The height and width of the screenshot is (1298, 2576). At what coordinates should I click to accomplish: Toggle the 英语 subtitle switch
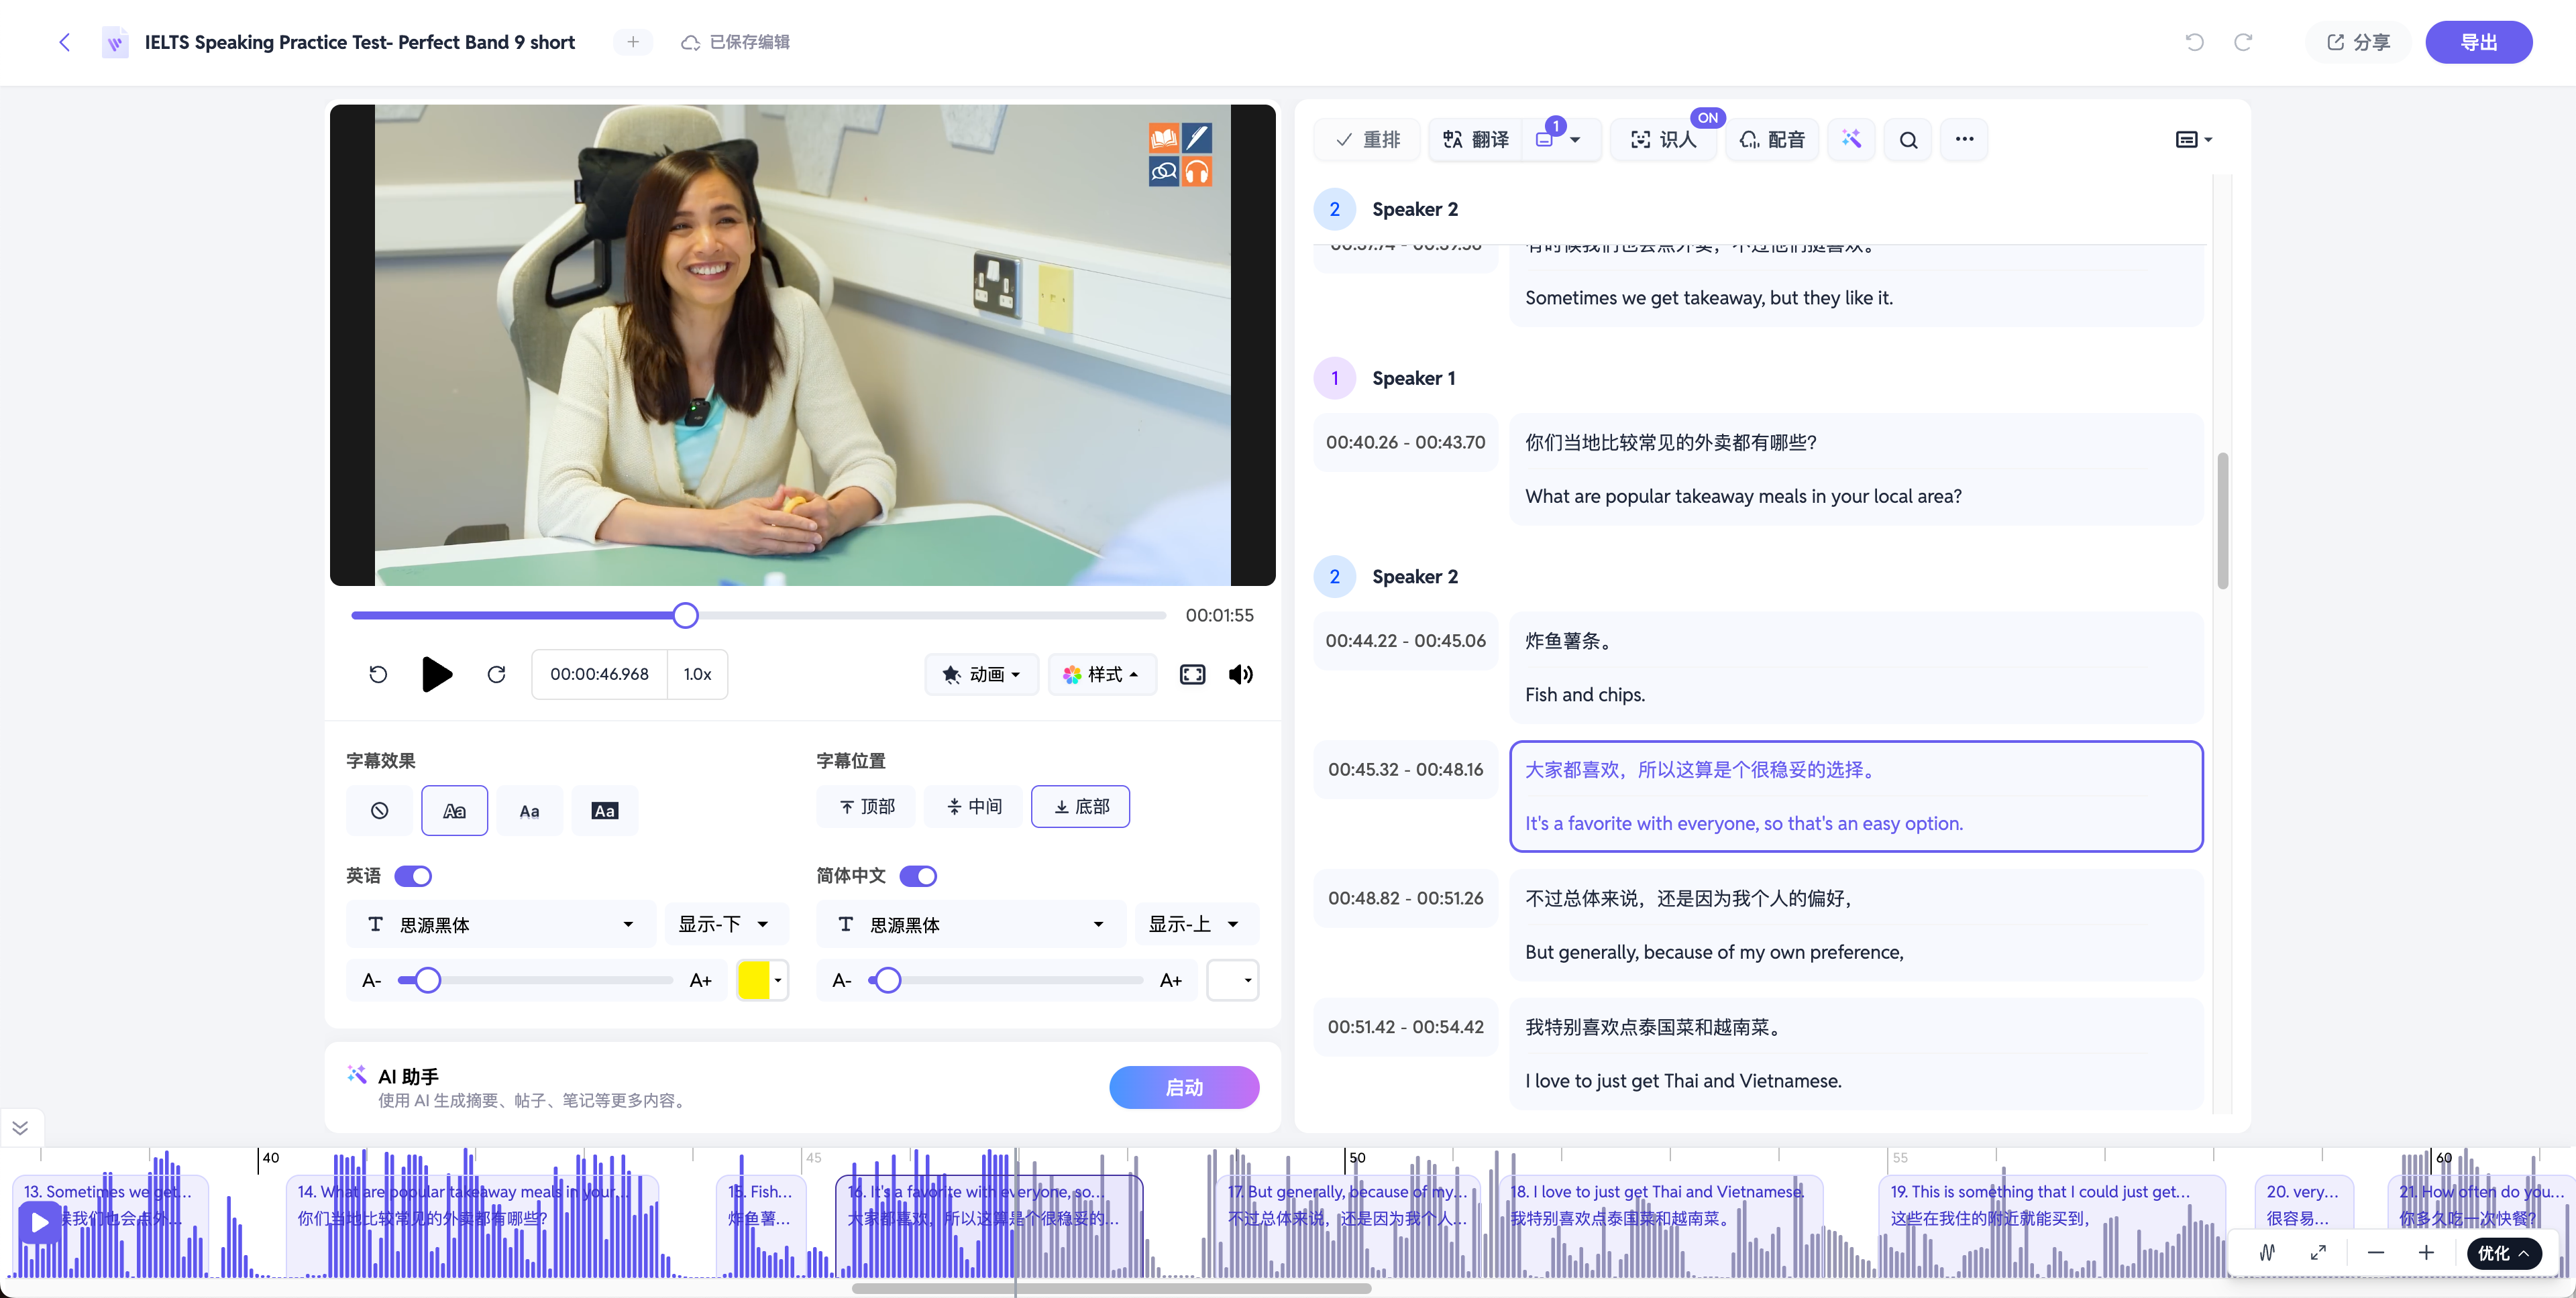413,876
